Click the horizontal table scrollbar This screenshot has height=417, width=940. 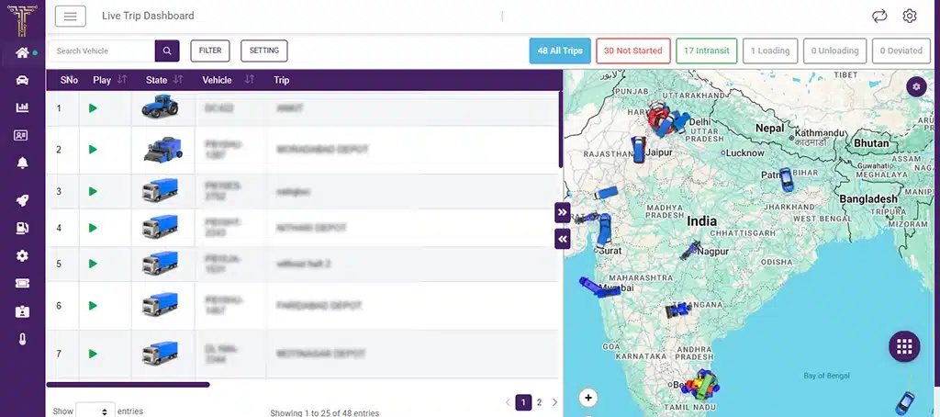(129, 385)
